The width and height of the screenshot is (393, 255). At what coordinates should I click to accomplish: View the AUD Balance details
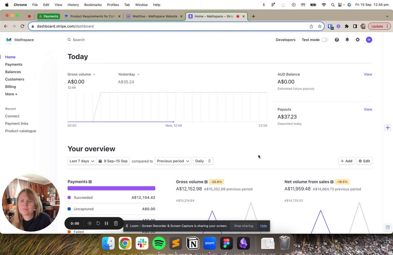tap(368, 74)
